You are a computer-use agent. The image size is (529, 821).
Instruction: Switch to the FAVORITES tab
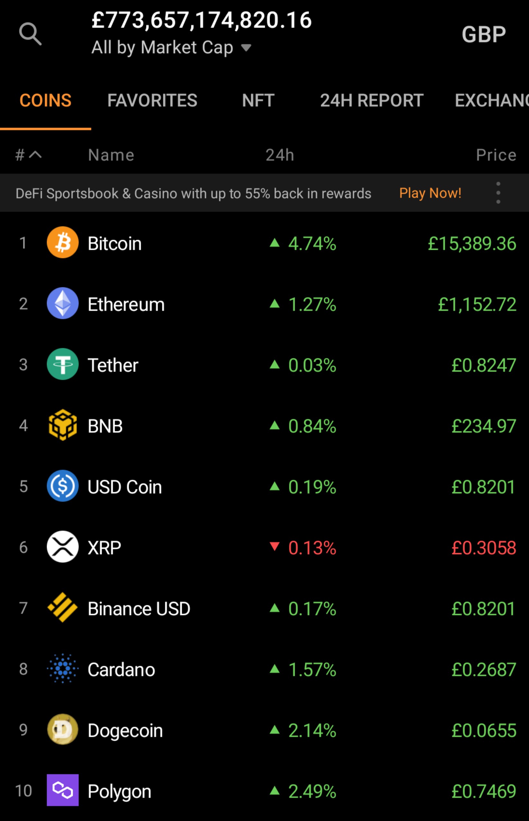(152, 100)
